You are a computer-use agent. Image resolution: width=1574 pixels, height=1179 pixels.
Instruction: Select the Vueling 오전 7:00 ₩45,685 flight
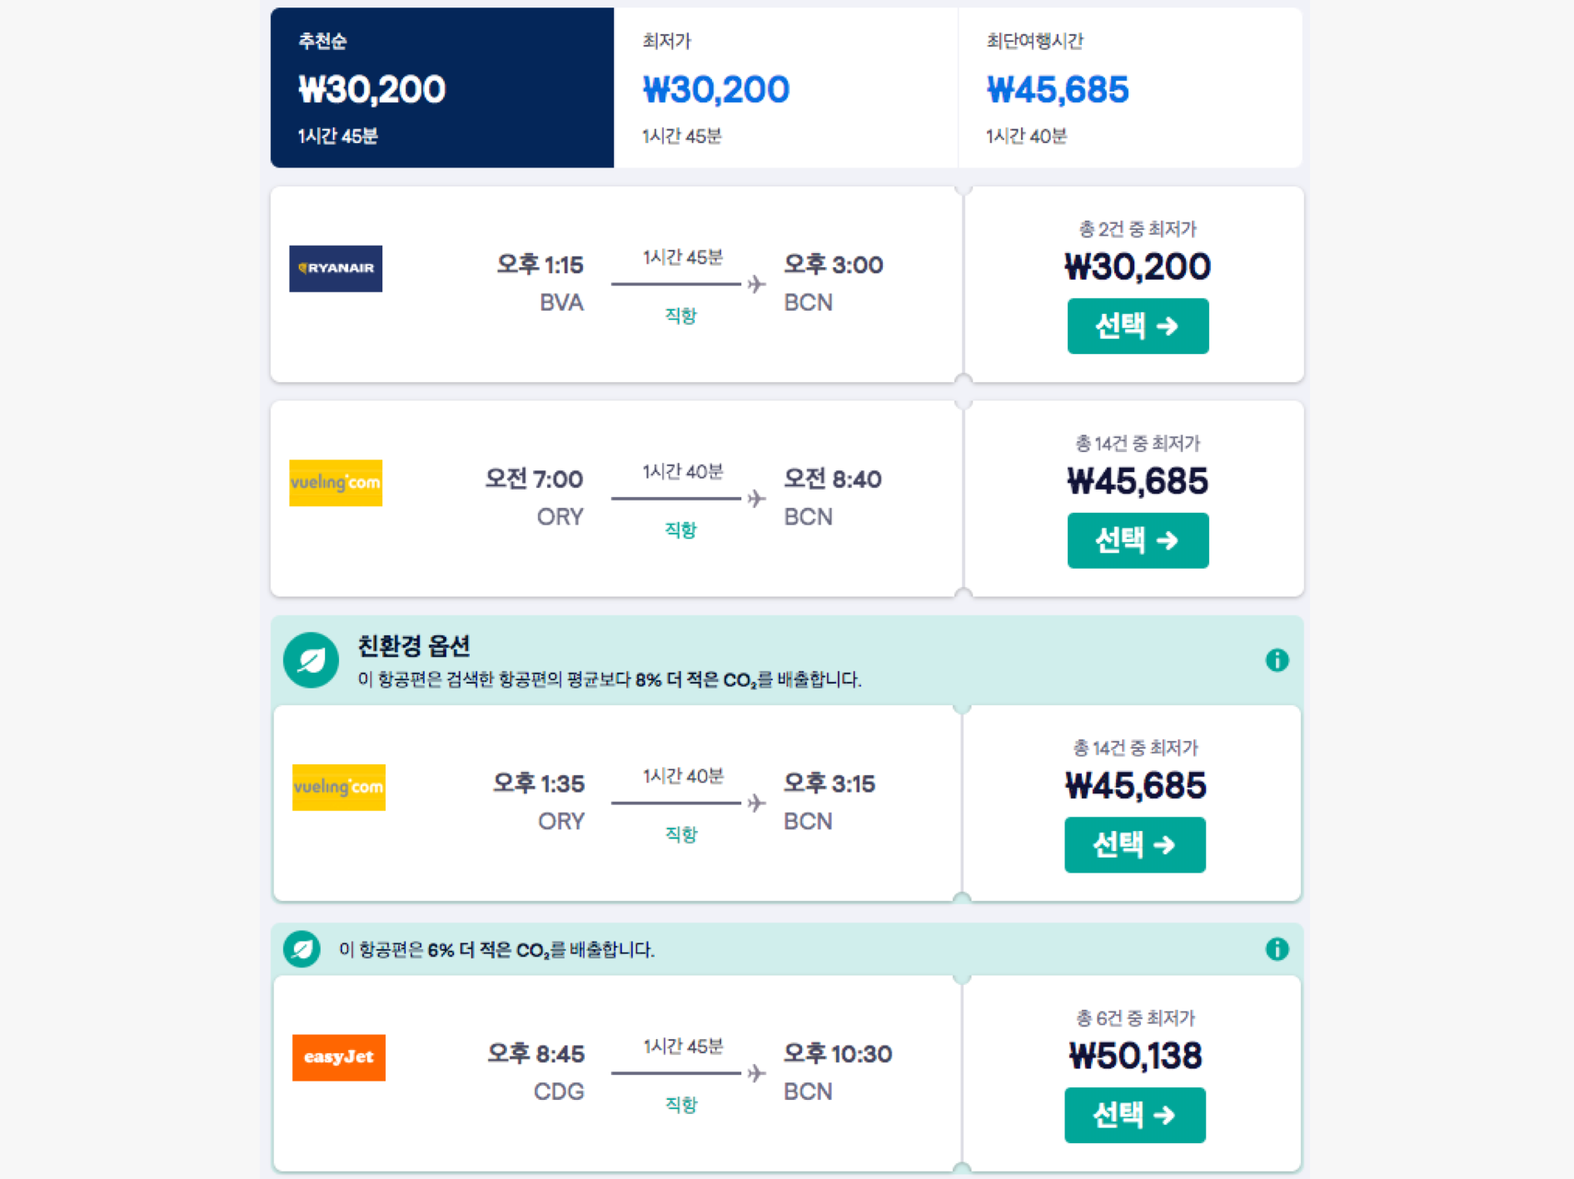coord(1138,540)
